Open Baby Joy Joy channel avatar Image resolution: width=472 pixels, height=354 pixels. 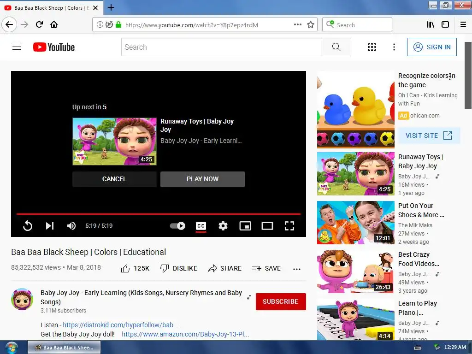pos(22,299)
